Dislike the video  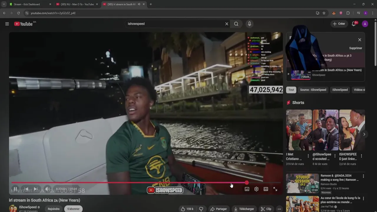coord(201,209)
